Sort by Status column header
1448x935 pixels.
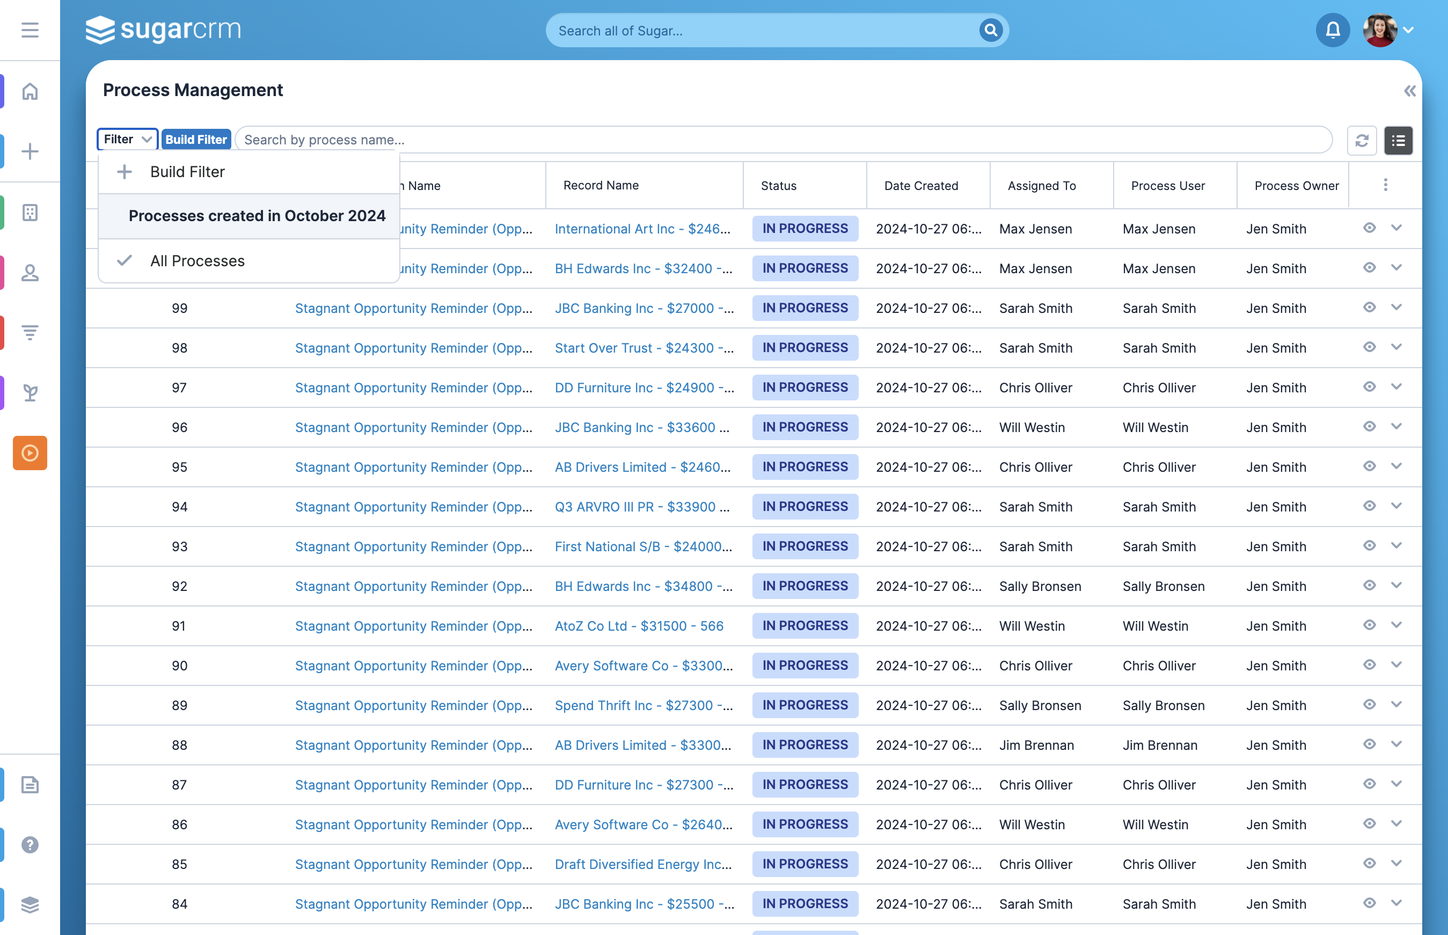tap(778, 186)
